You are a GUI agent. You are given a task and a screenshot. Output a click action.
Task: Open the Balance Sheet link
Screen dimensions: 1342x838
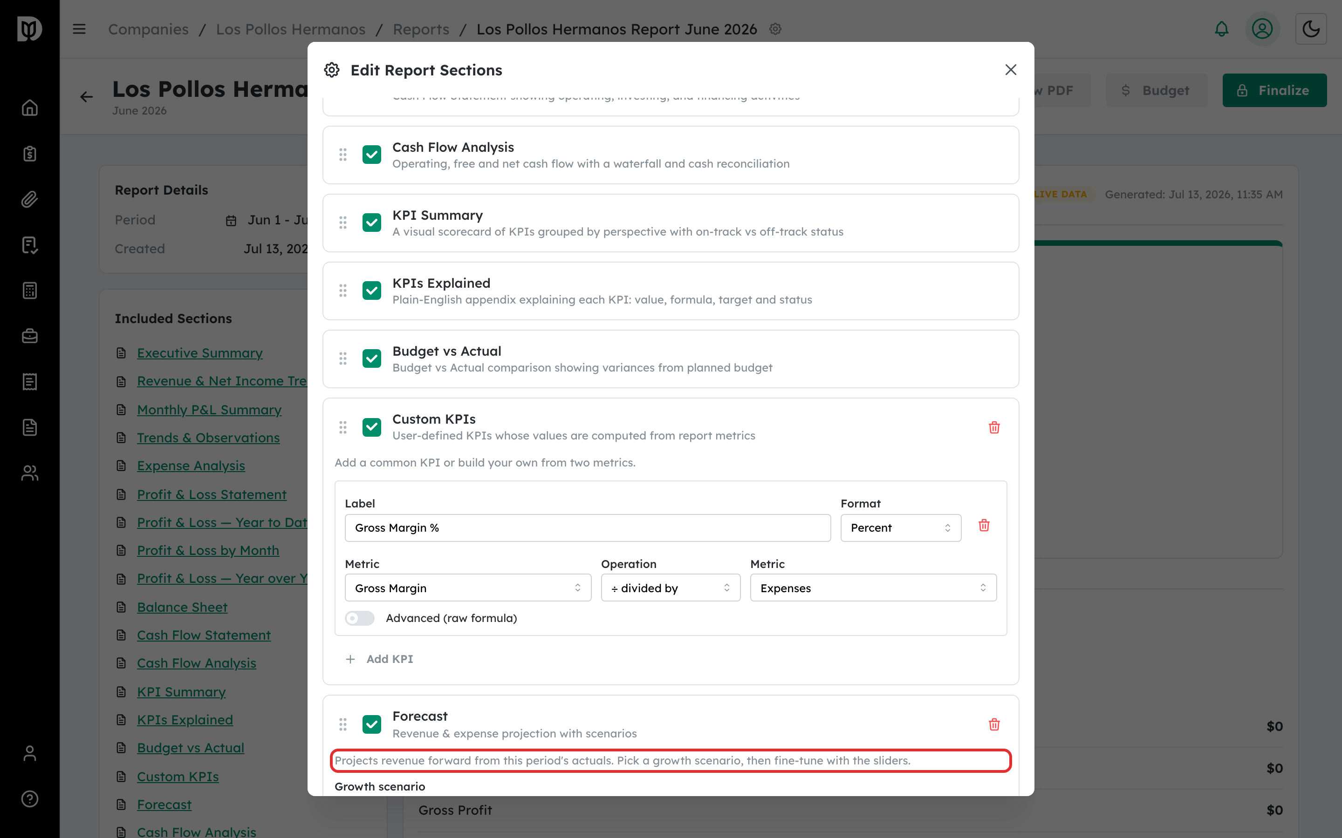pos(182,607)
